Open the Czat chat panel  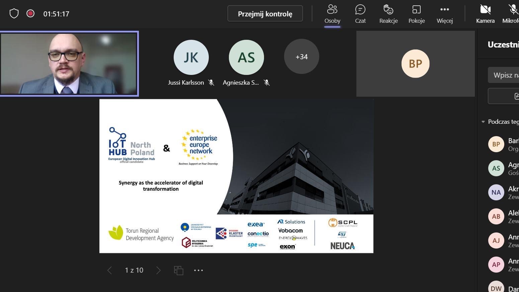coord(360,14)
